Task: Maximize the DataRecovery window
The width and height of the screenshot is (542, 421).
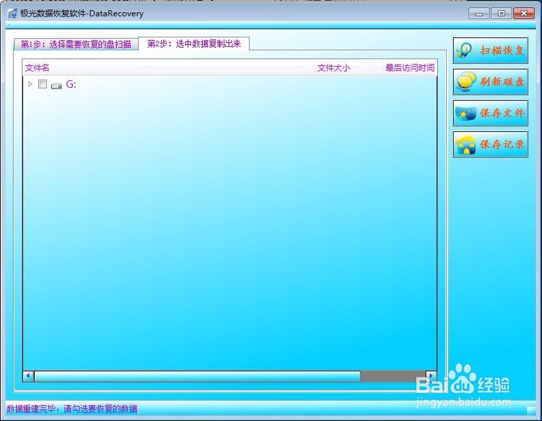Action: pyautogui.click(x=501, y=14)
